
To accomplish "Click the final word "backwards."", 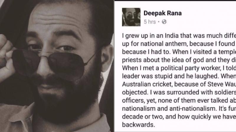I will [x=138, y=125].
